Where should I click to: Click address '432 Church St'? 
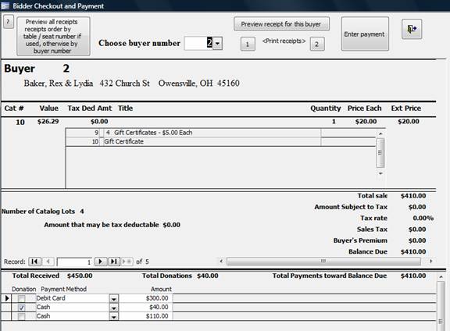point(124,84)
